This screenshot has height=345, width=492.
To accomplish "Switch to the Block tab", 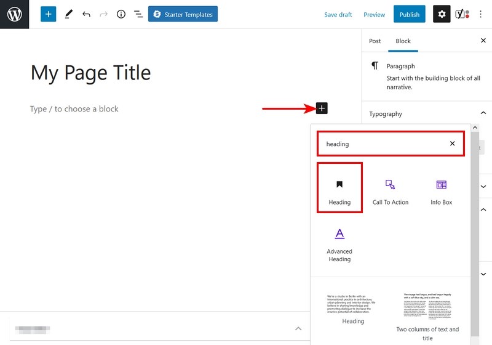I will click(x=403, y=41).
